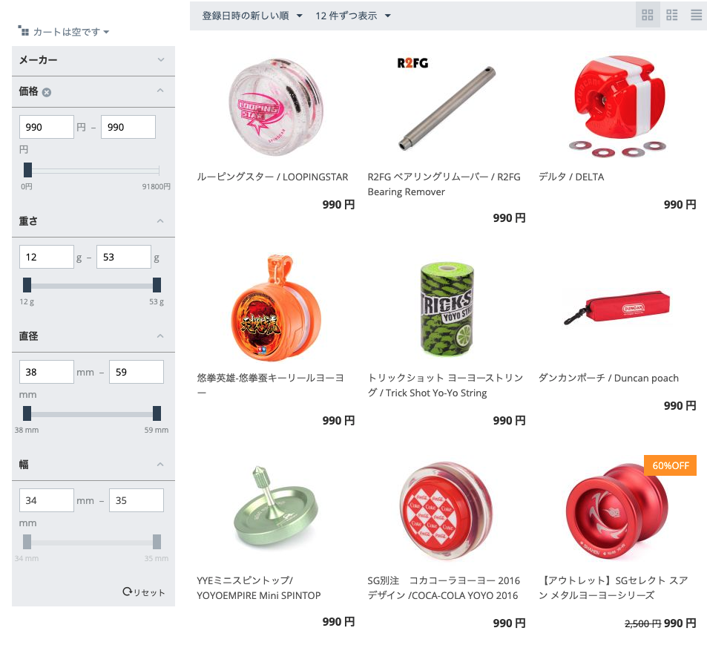Clear the 価格 filter with x icon
Screen dimensions: 707x645
point(47,92)
